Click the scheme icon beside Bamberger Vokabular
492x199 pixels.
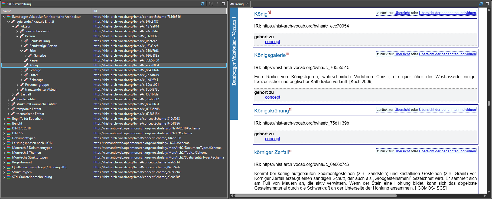(x=9, y=17)
